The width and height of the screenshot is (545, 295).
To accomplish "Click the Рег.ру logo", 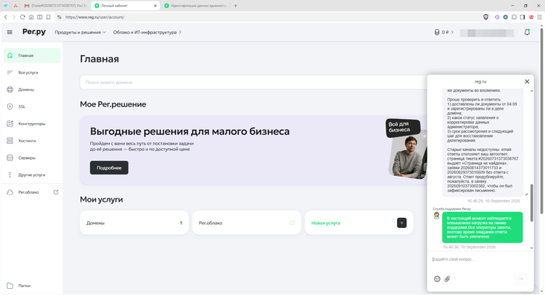I will click(34, 32).
